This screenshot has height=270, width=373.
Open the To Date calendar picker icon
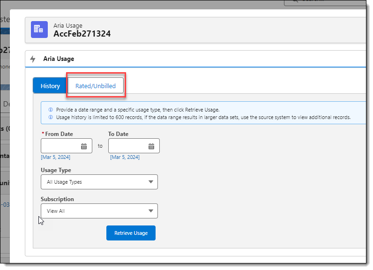151,146
